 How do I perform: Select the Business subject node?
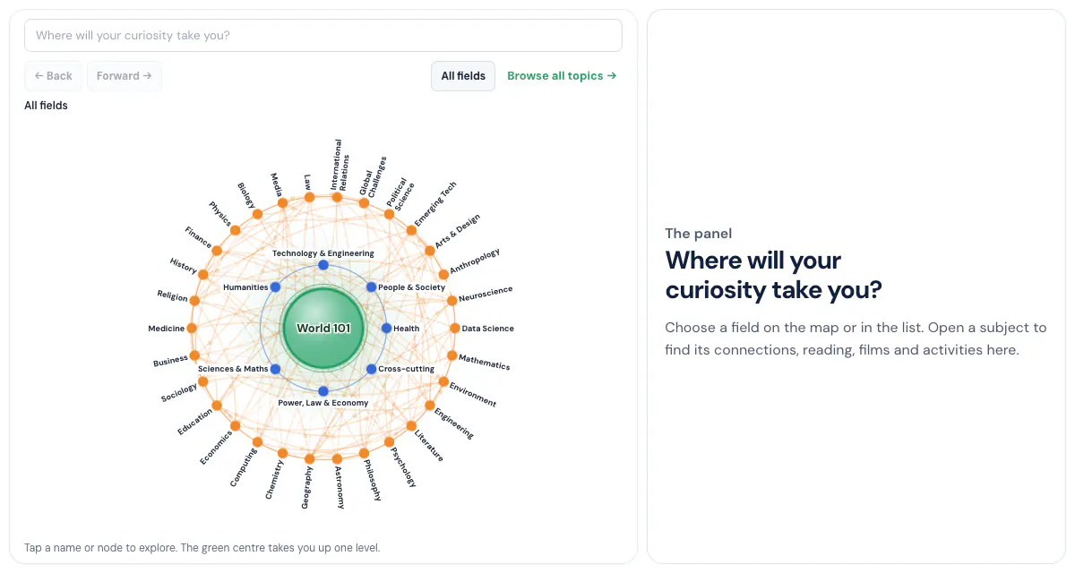point(194,355)
